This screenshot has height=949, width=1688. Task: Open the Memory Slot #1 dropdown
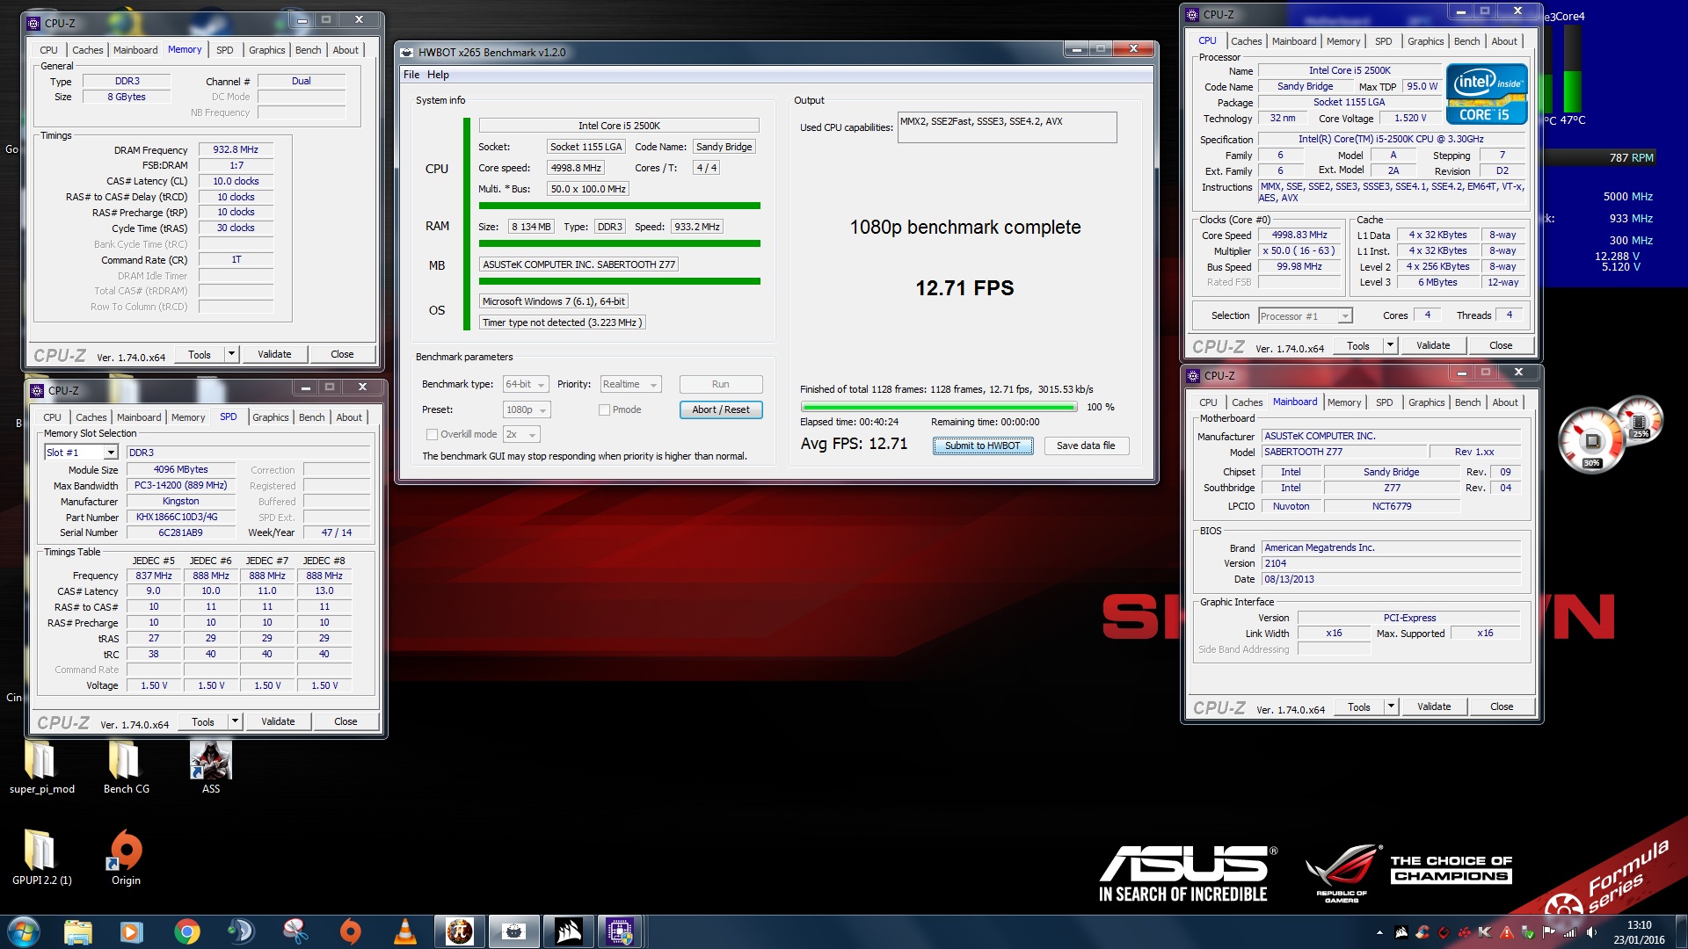point(81,453)
